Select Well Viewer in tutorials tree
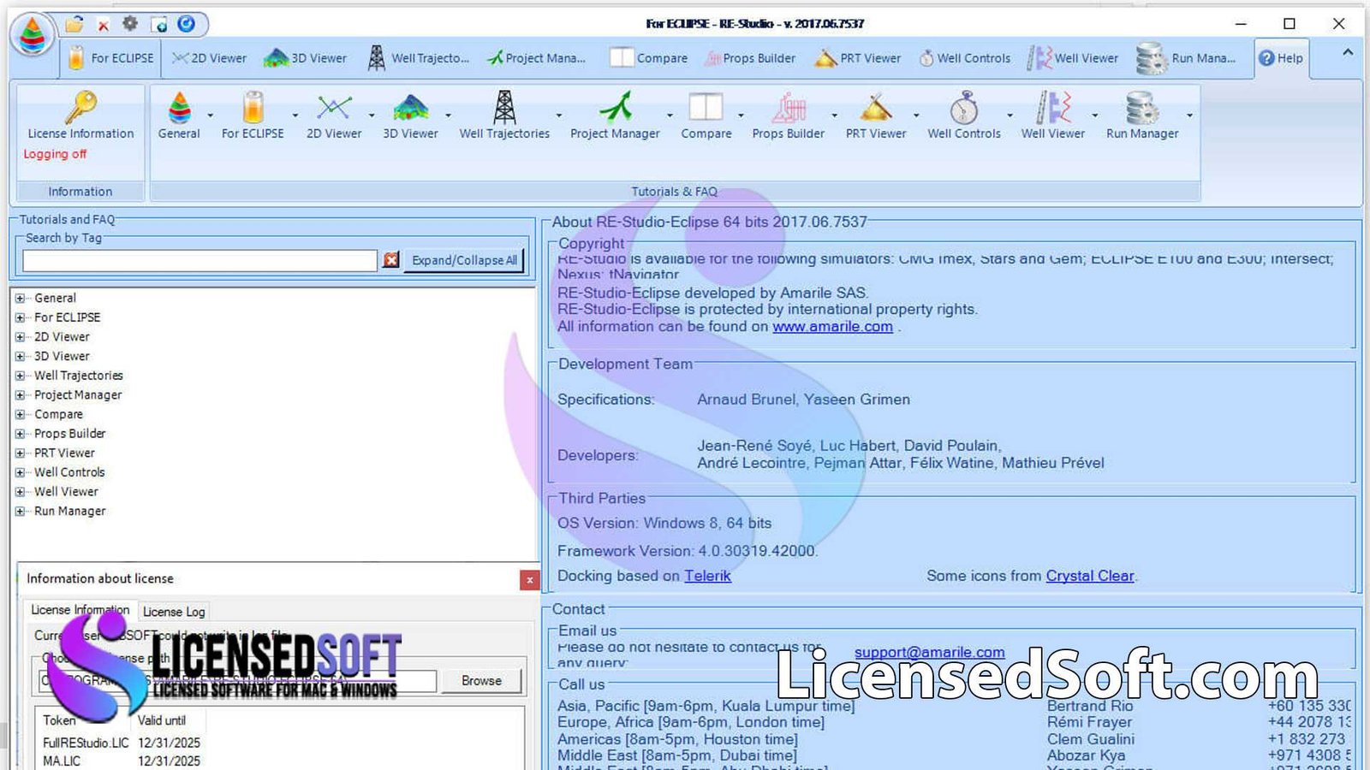 66,492
